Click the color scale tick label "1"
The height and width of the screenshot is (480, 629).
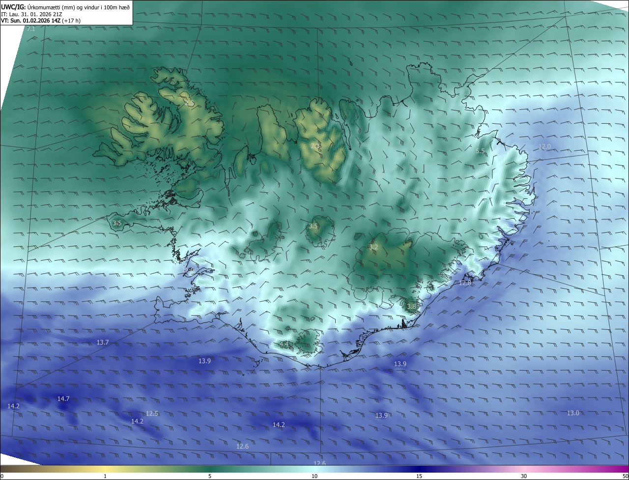tap(105, 476)
